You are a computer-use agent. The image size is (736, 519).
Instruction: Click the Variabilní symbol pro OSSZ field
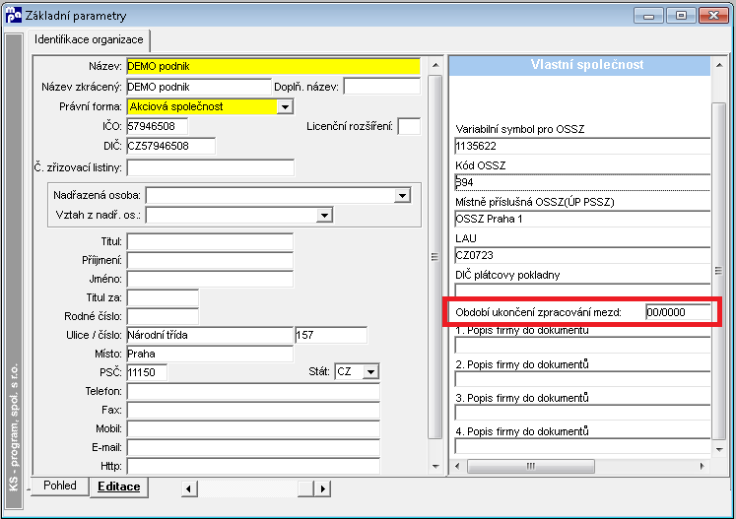[582, 146]
